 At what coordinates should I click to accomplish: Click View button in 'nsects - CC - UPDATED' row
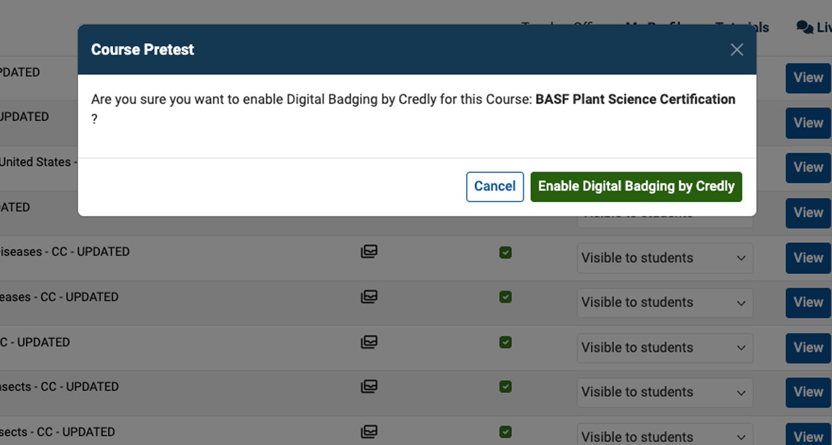pyautogui.click(x=808, y=392)
